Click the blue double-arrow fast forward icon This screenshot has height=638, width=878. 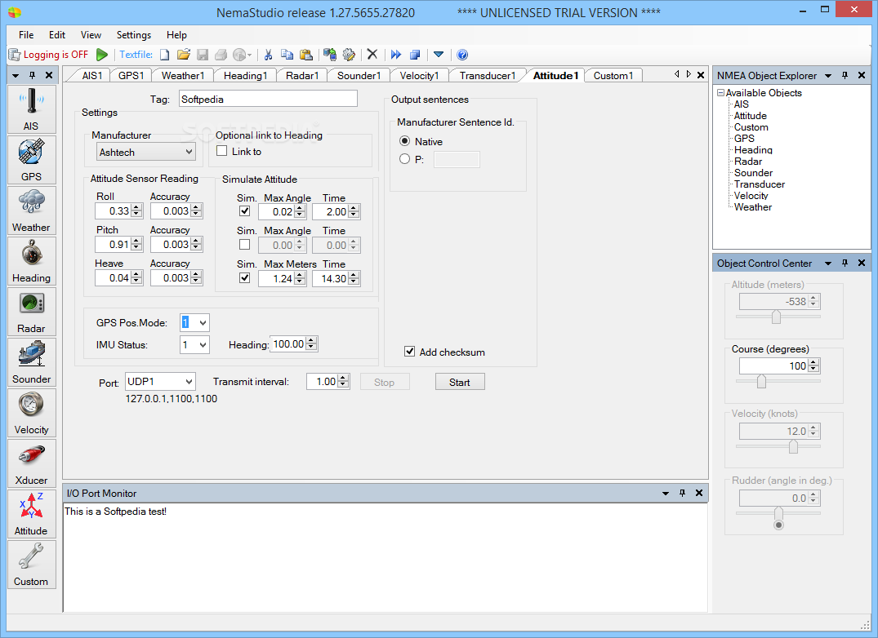click(396, 54)
